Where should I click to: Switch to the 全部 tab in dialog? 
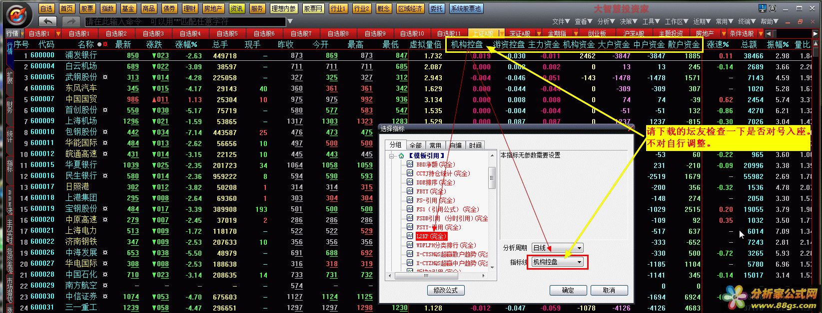click(x=416, y=145)
